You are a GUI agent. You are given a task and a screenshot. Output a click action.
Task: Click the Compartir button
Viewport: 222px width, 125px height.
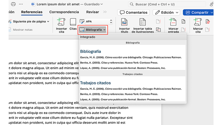click(x=198, y=12)
